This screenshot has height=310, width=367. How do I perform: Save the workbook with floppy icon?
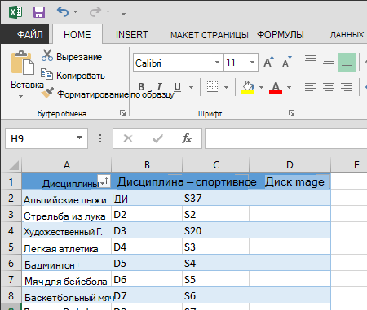coord(39,12)
